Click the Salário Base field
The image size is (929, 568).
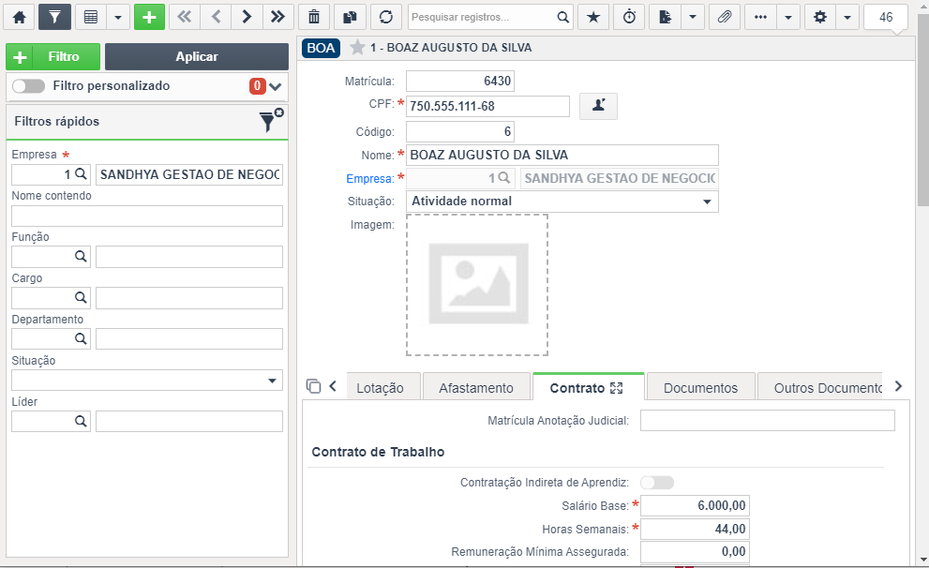click(695, 506)
